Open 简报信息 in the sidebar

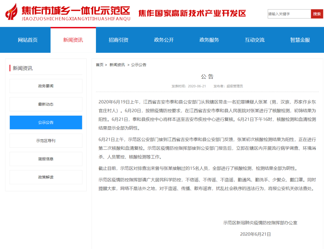tap(46, 159)
